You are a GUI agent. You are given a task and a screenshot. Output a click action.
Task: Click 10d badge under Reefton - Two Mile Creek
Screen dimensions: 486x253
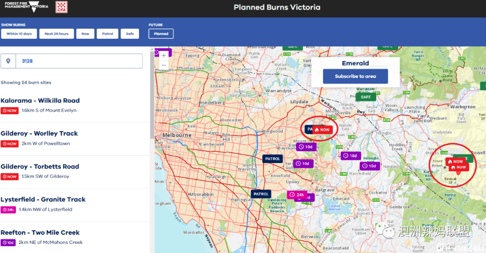[x=8, y=243]
